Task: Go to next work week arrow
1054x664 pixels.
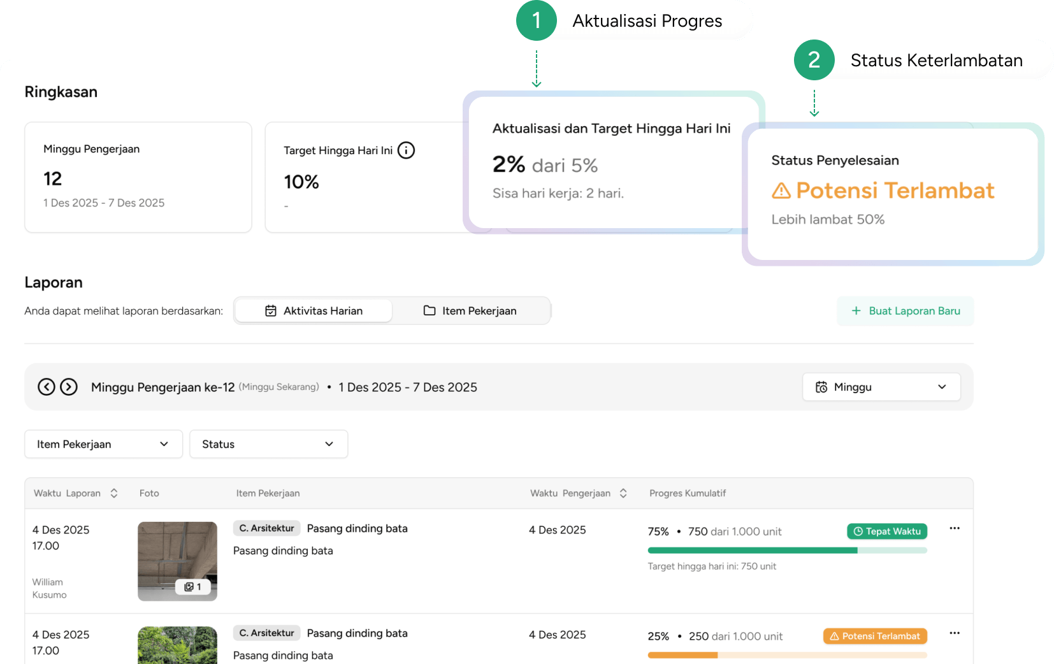Action: click(x=69, y=387)
